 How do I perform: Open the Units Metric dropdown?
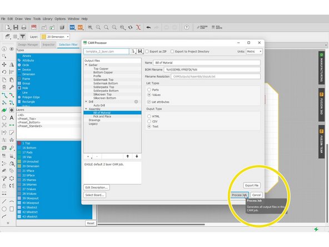254,51
